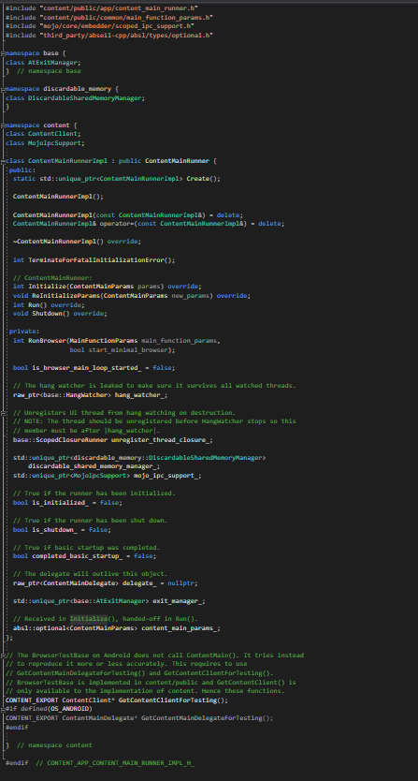Viewport: 418px width, 781px height.
Task: Collapse the namespace base block
Action: tap(3, 52)
